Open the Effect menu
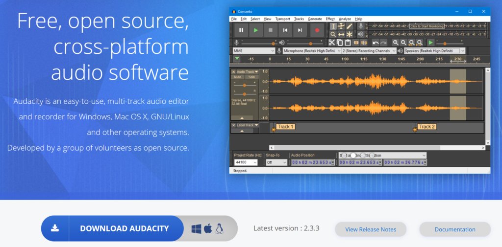Viewport: 502px width, 247px height. (x=330, y=19)
